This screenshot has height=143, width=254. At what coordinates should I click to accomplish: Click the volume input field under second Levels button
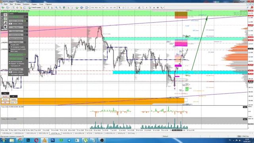coord(11,24)
